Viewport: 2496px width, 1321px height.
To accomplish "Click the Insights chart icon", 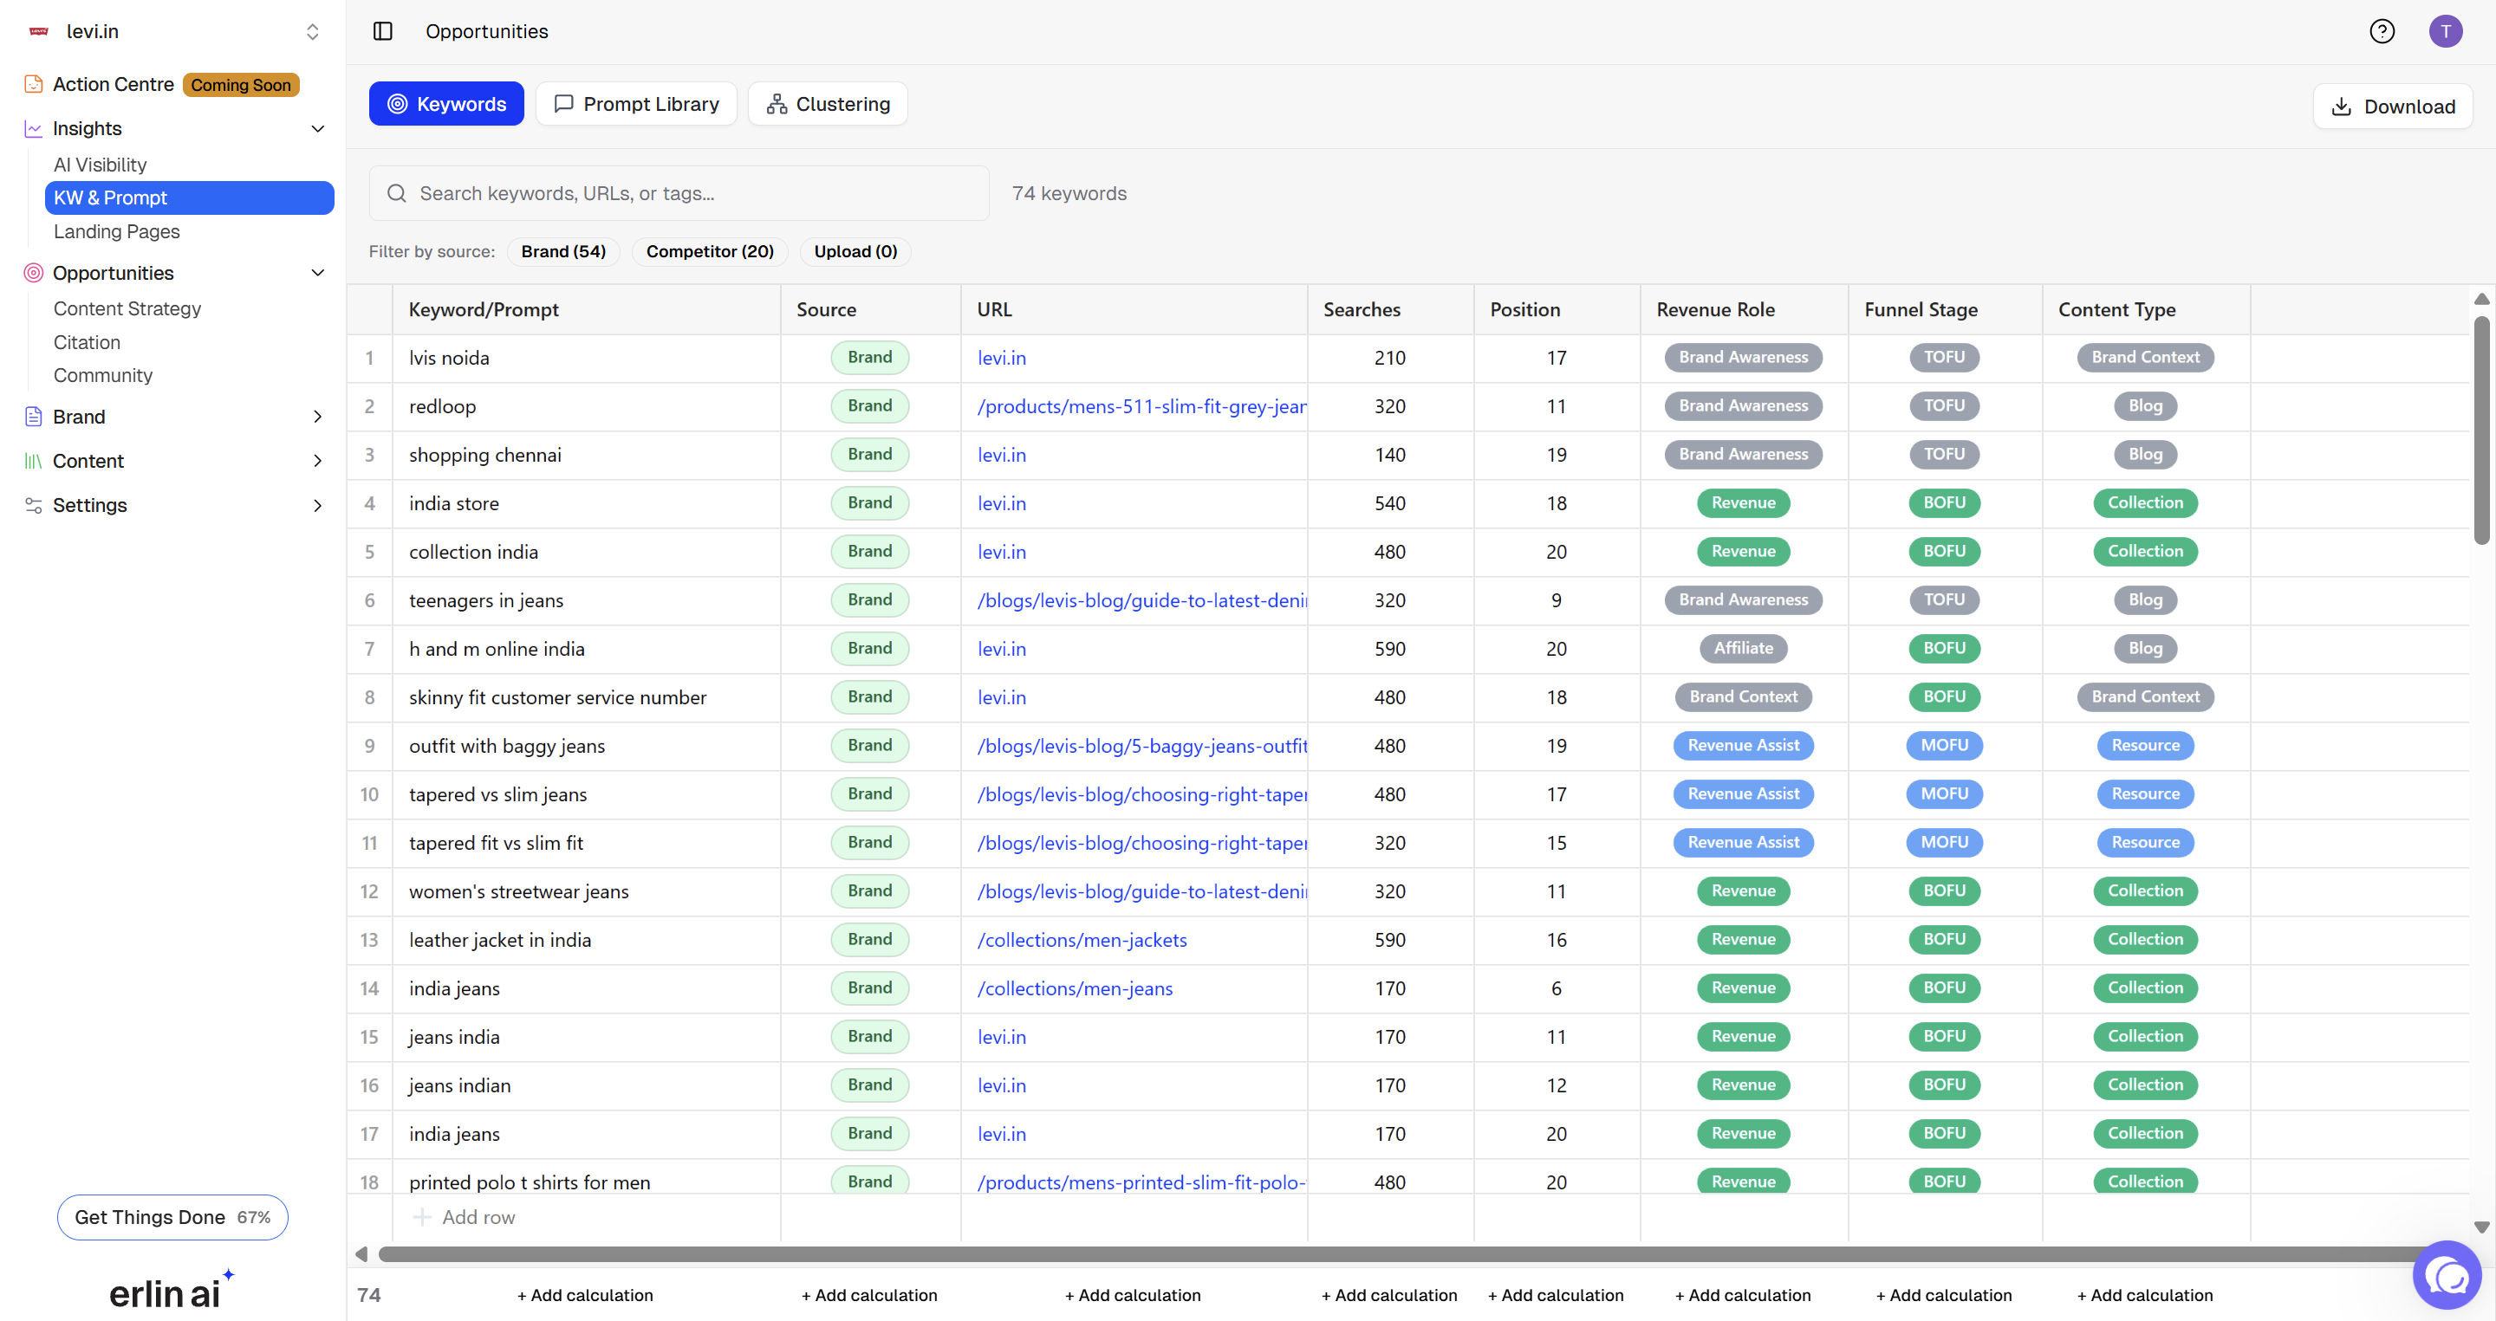I will coord(34,129).
